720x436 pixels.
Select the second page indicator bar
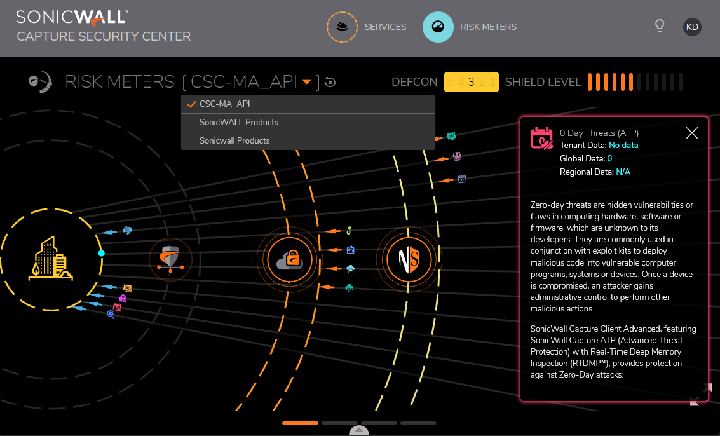(340, 423)
